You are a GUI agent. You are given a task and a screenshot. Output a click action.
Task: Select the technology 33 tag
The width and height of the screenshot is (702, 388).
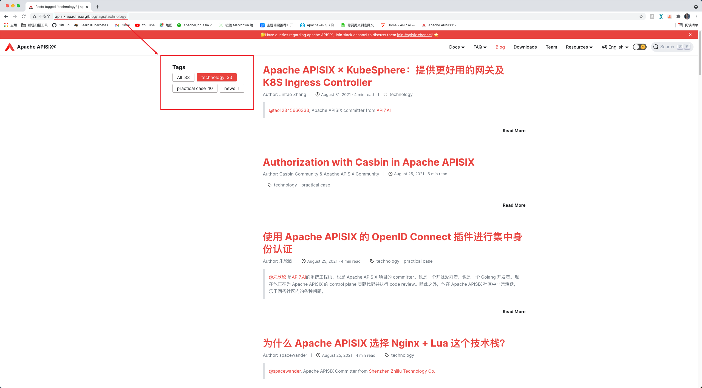tap(217, 77)
